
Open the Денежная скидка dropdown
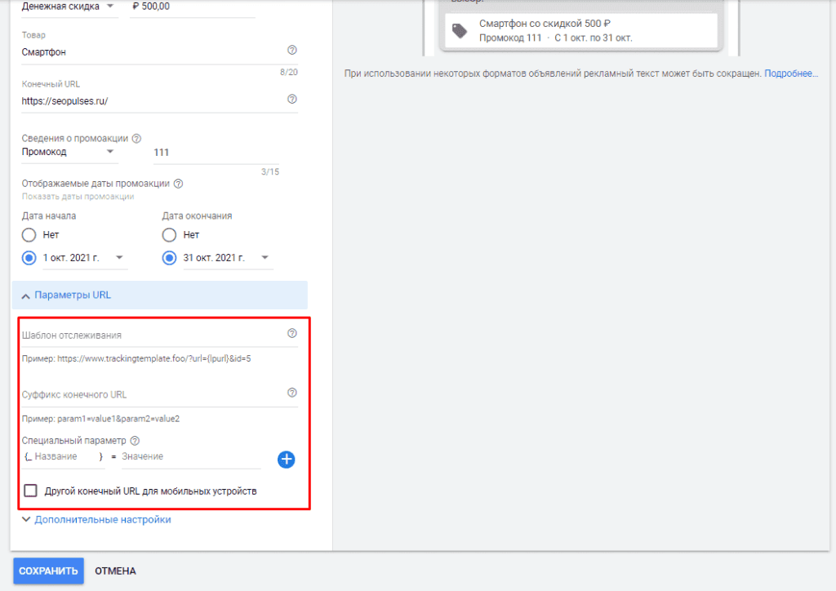(70, 7)
